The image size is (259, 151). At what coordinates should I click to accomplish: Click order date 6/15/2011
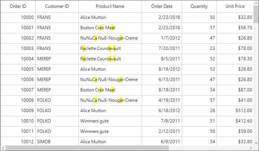coord(169,80)
